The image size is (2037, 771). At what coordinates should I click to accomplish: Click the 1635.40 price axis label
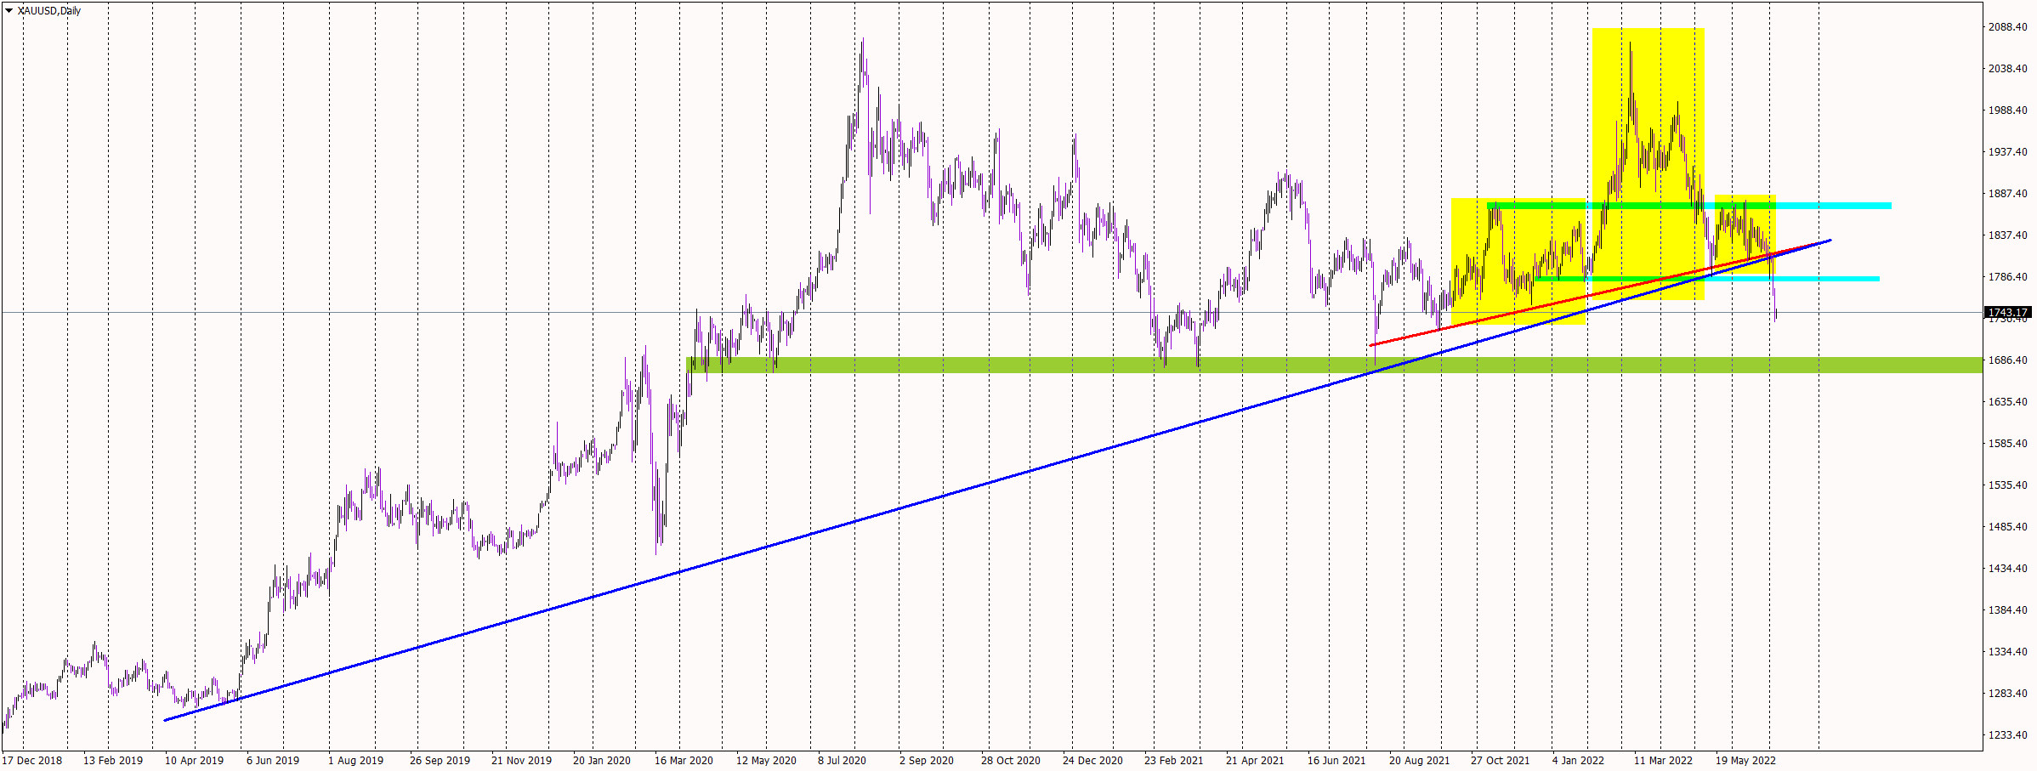[x=2007, y=402]
